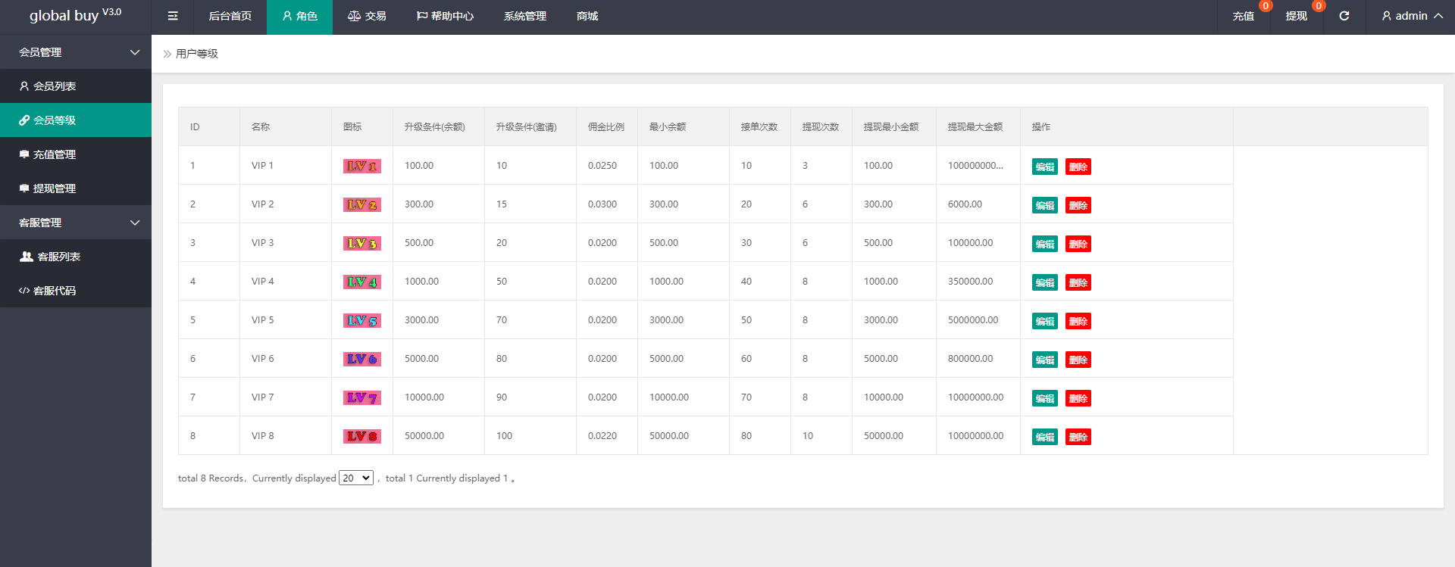Collapse the 会员管理 sidebar group
This screenshot has width=1455, height=567.
coord(76,52)
